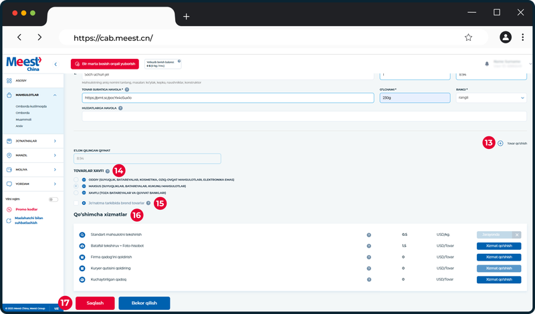Click the Promo kodlar percent icon
Image resolution: width=535 pixels, height=314 pixels.
tap(9, 209)
